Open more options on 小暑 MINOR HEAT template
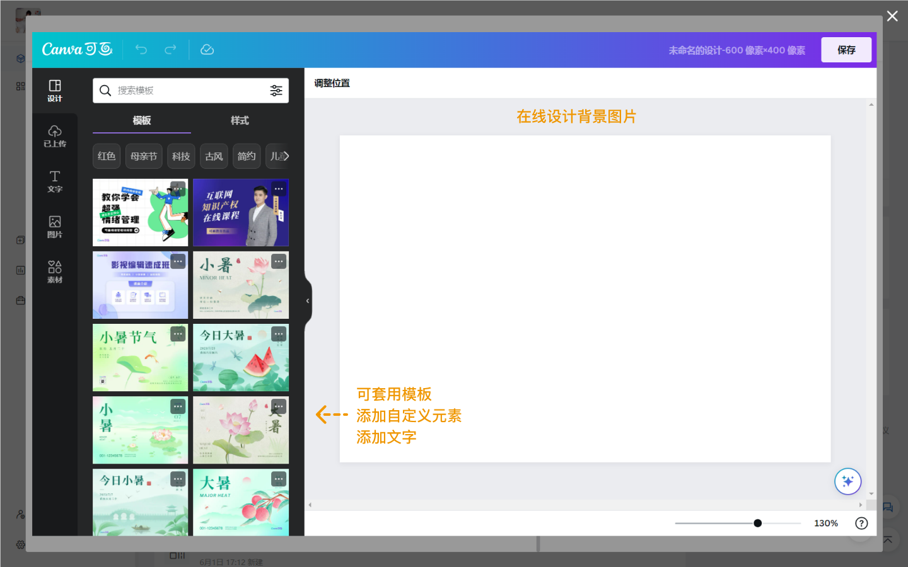 point(279,261)
